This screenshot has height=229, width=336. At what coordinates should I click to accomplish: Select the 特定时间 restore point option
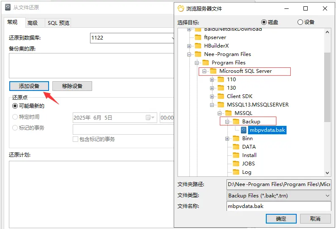pyautogui.click(x=15, y=117)
